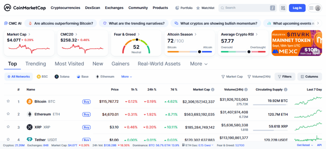Expand the More category tab dropdown

click(x=199, y=64)
